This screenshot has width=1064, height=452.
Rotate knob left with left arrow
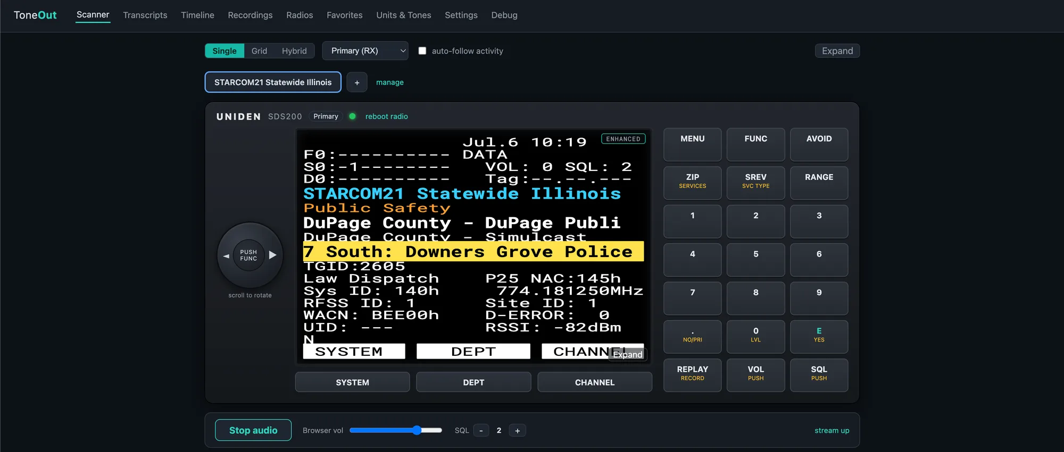[226, 255]
